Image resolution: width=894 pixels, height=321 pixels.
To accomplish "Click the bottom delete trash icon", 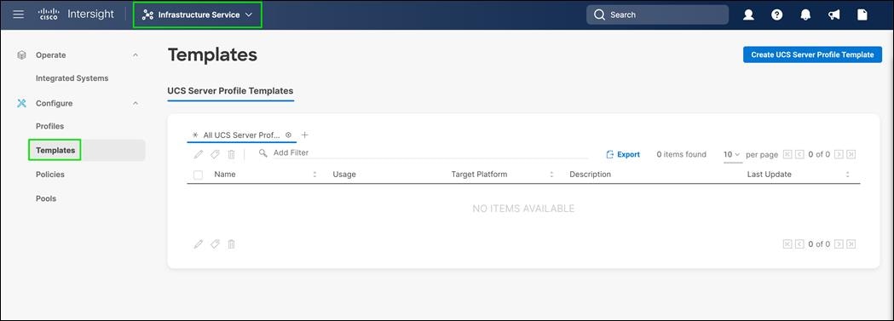I will point(231,244).
